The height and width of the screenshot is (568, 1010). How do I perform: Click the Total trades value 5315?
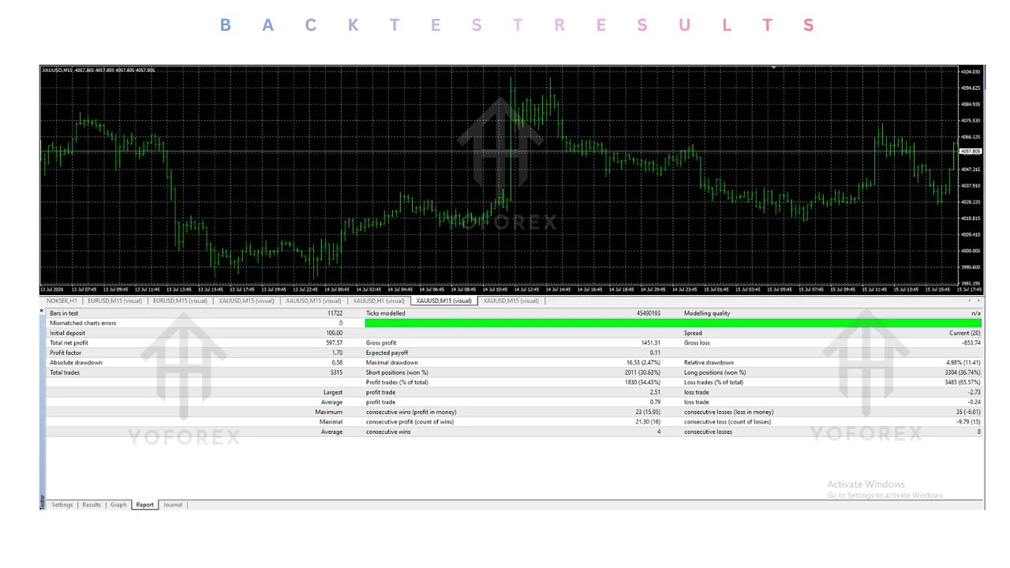click(336, 372)
